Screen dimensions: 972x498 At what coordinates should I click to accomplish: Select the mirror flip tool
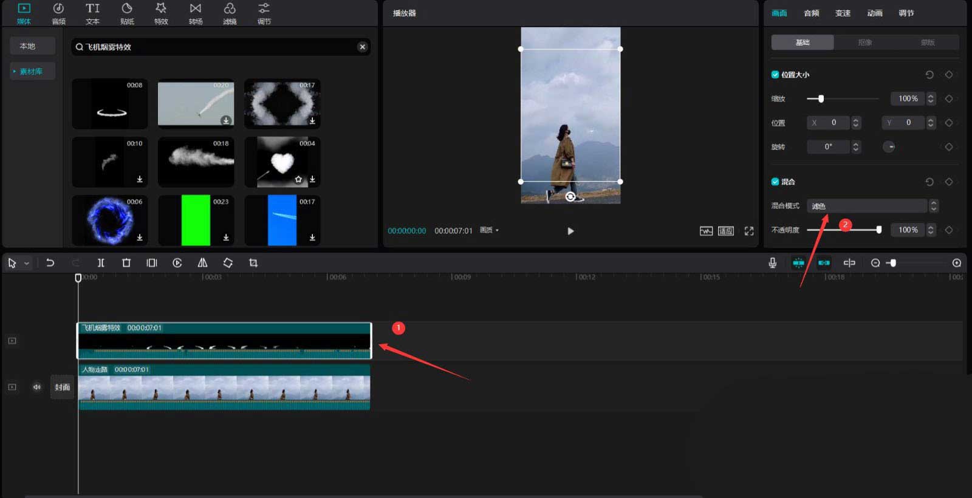pyautogui.click(x=202, y=263)
